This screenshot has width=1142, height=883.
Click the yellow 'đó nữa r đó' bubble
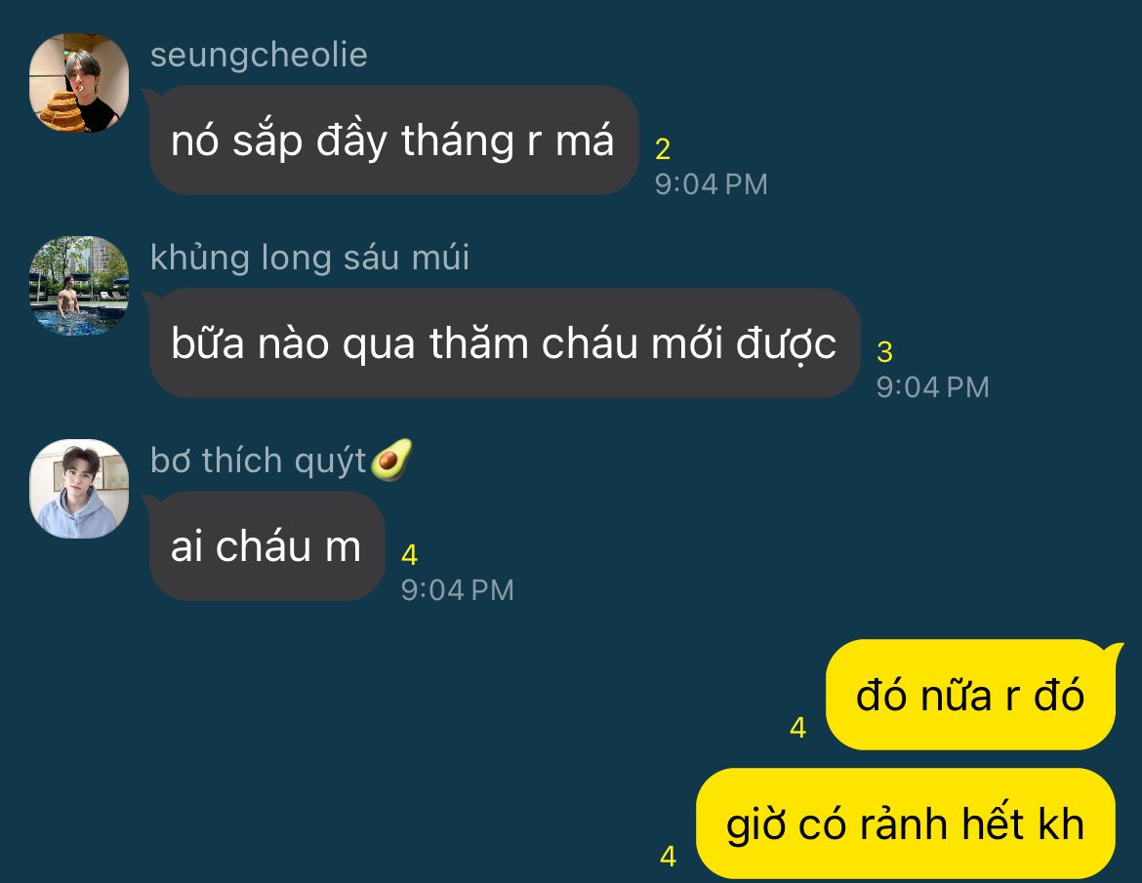(971, 695)
